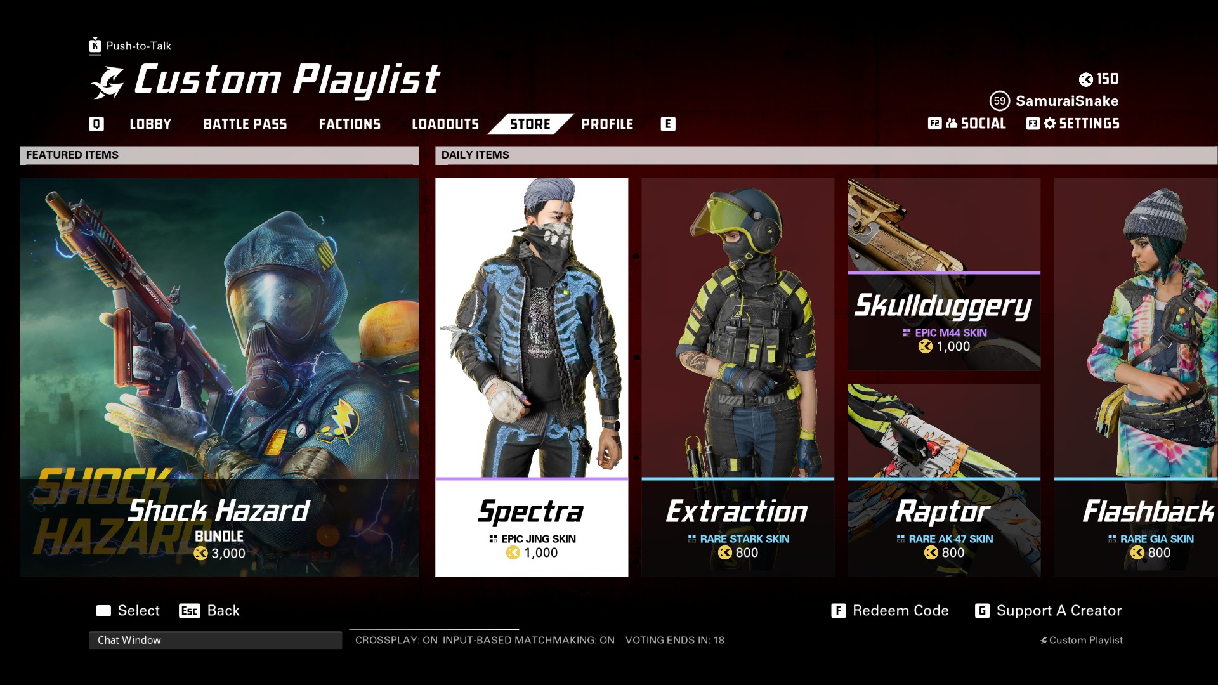Viewport: 1218px width, 685px height.
Task: Select the Extraction Stark skin card
Action: (737, 377)
